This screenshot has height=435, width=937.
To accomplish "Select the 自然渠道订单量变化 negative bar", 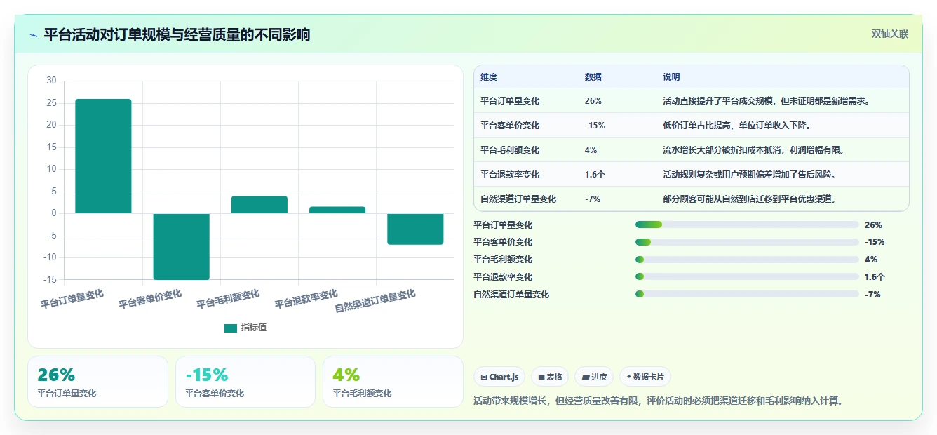I will 415,229.
